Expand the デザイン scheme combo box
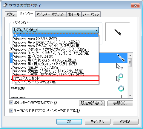 pyautogui.click(x=56, y=30)
